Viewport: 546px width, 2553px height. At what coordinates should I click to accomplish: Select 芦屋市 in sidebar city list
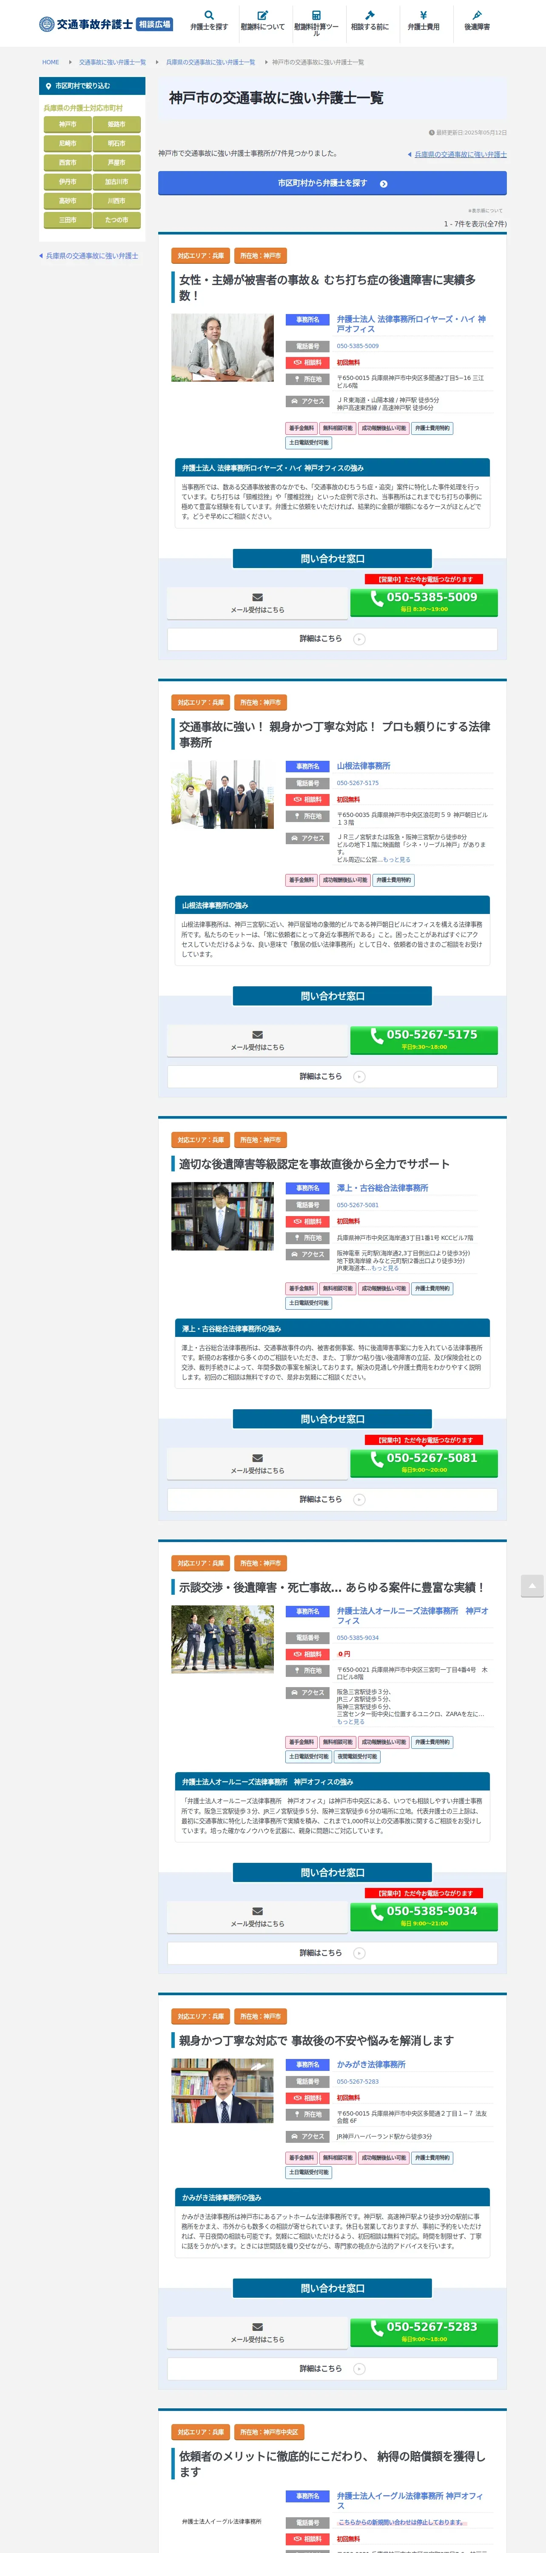coord(116,163)
